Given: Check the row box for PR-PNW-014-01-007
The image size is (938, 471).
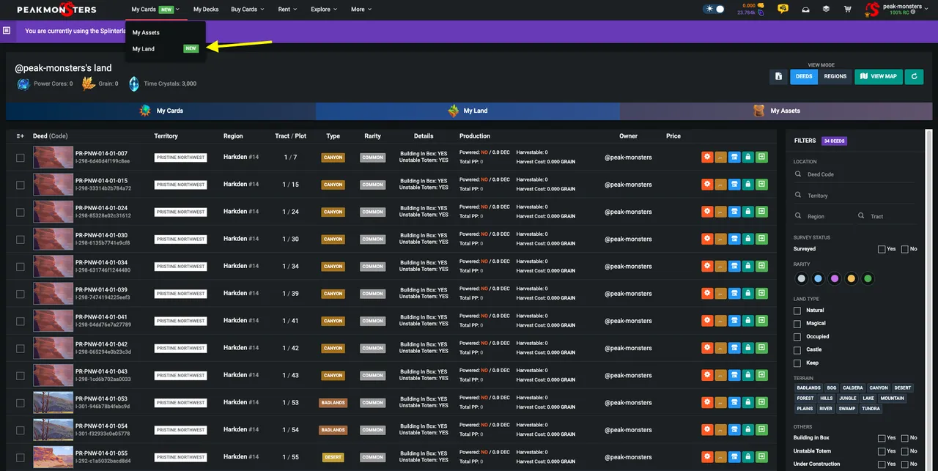Looking at the screenshot, I should (x=21, y=157).
